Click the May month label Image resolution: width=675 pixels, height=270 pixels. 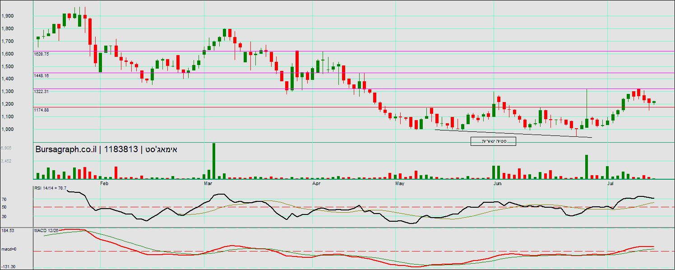[400, 184]
